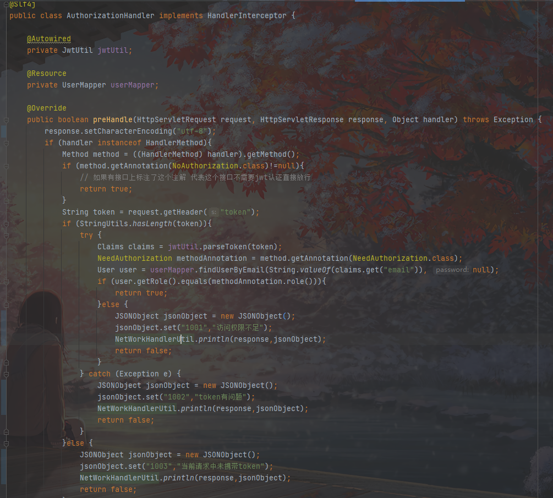Collapse the try block fold marker

point(6,236)
